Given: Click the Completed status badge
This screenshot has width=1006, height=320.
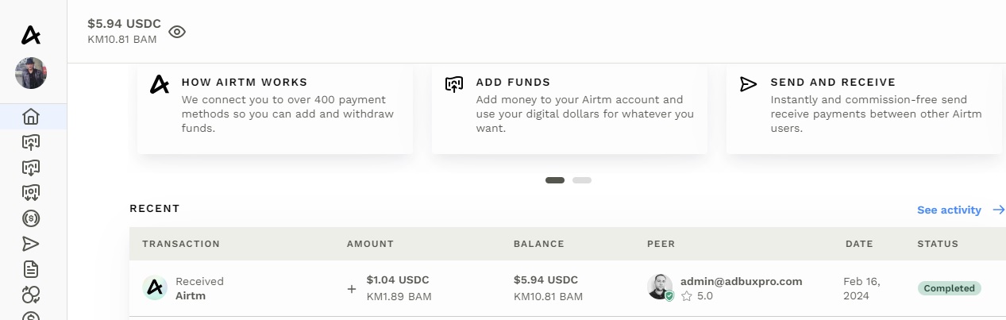Looking at the screenshot, I should [949, 288].
